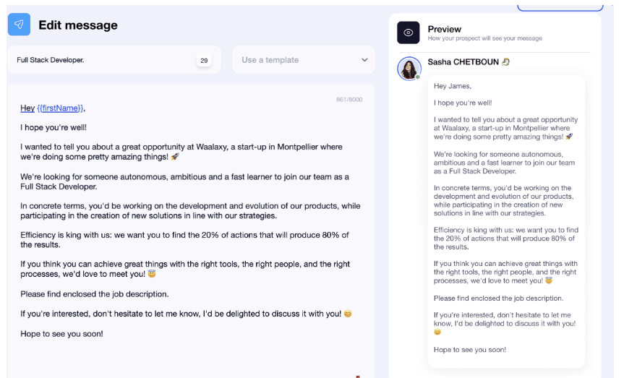Place cursor on 'Hope to see you soon!' in editor
The width and height of the screenshot is (624, 378).
click(x=61, y=334)
